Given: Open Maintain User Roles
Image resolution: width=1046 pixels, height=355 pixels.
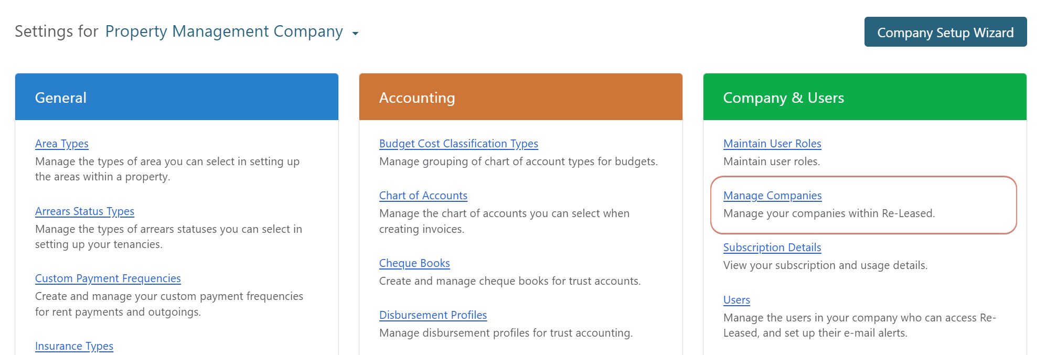Looking at the screenshot, I should click(772, 144).
